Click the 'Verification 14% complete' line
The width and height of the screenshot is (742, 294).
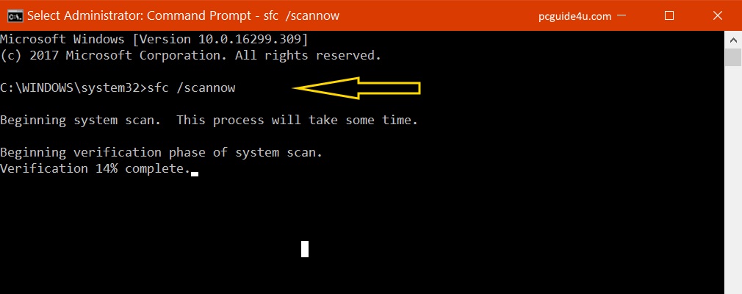pos(95,168)
